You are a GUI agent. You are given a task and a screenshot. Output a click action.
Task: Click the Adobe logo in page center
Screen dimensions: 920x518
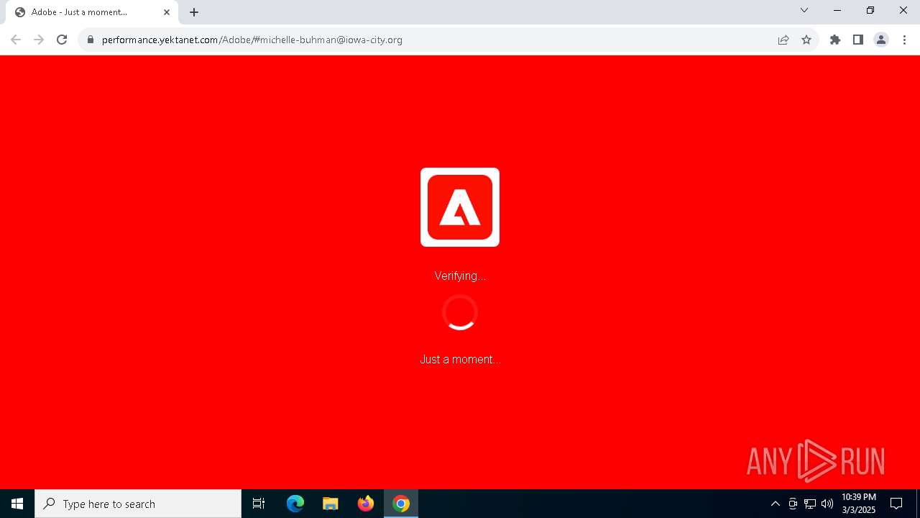click(x=460, y=207)
